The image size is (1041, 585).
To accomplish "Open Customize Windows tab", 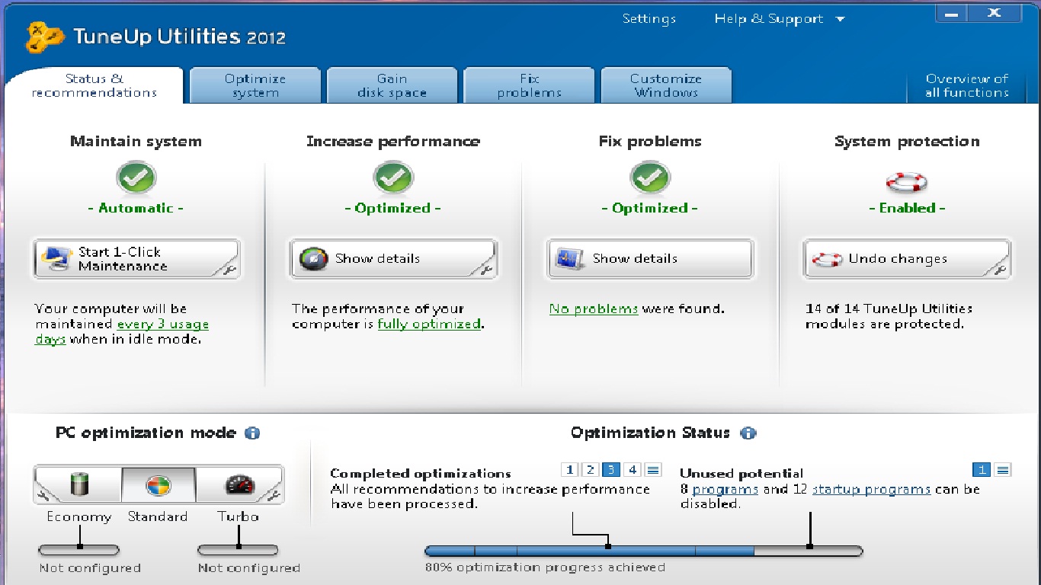I will coord(666,85).
